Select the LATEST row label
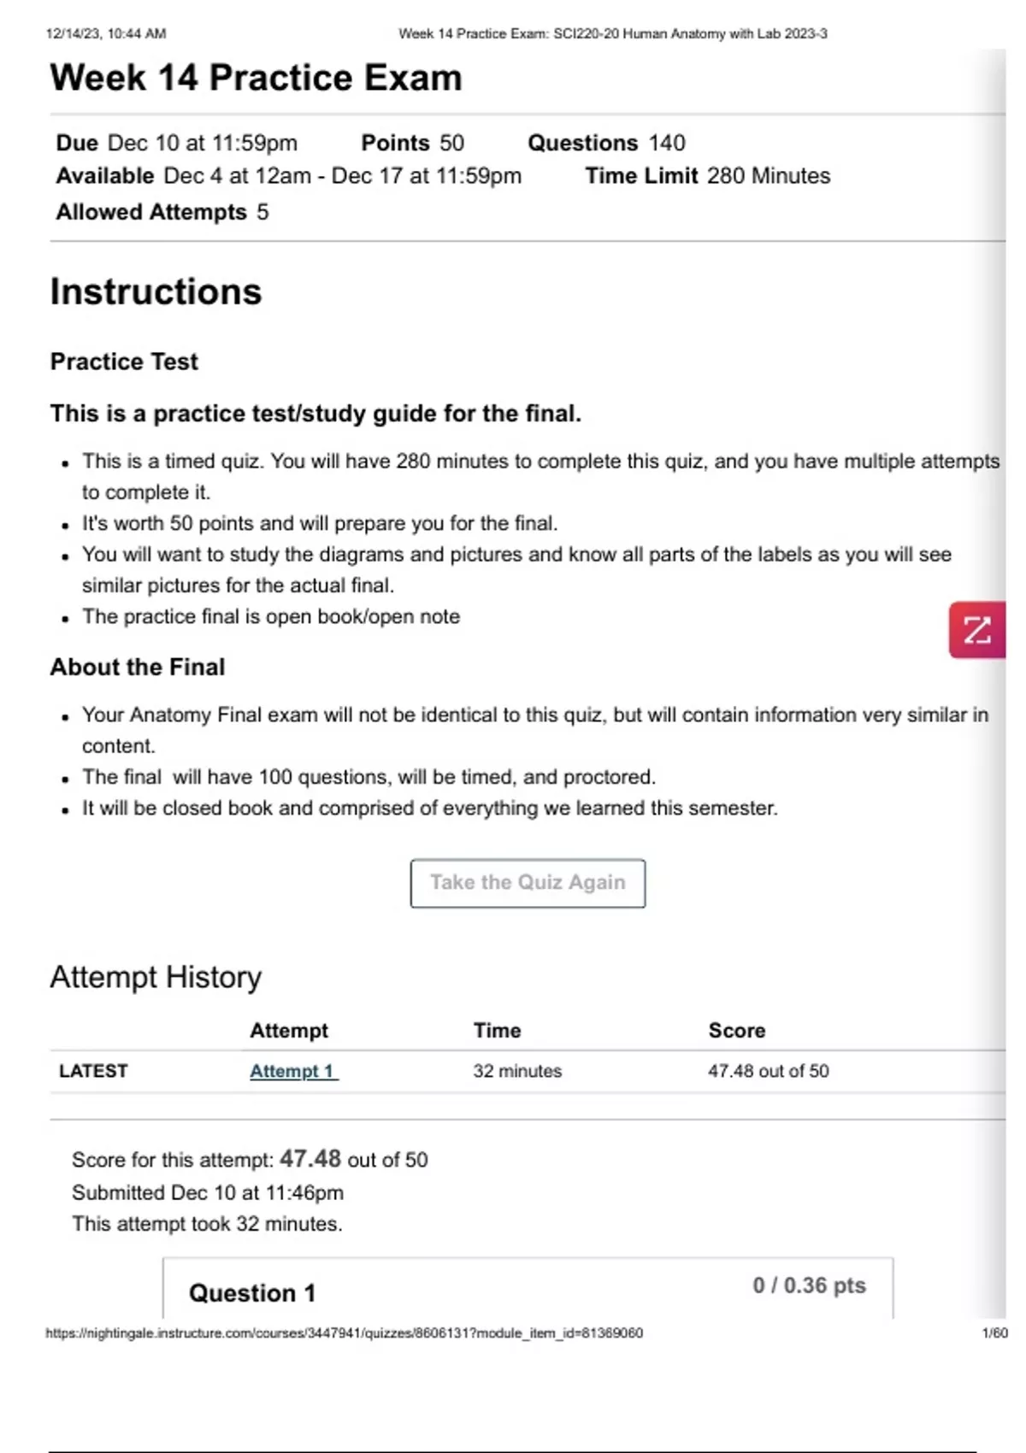Viewport: 1026px width, 1453px height. [93, 1071]
